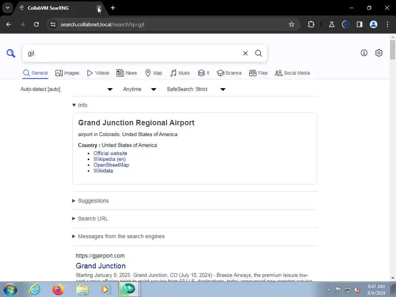Submit search with the magnifier button

tap(258, 53)
